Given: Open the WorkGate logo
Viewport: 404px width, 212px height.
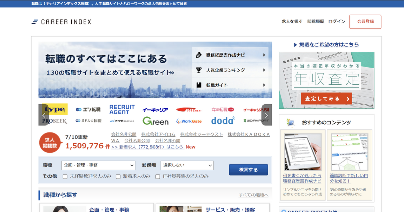Looking at the screenshot, I should pos(189,121).
